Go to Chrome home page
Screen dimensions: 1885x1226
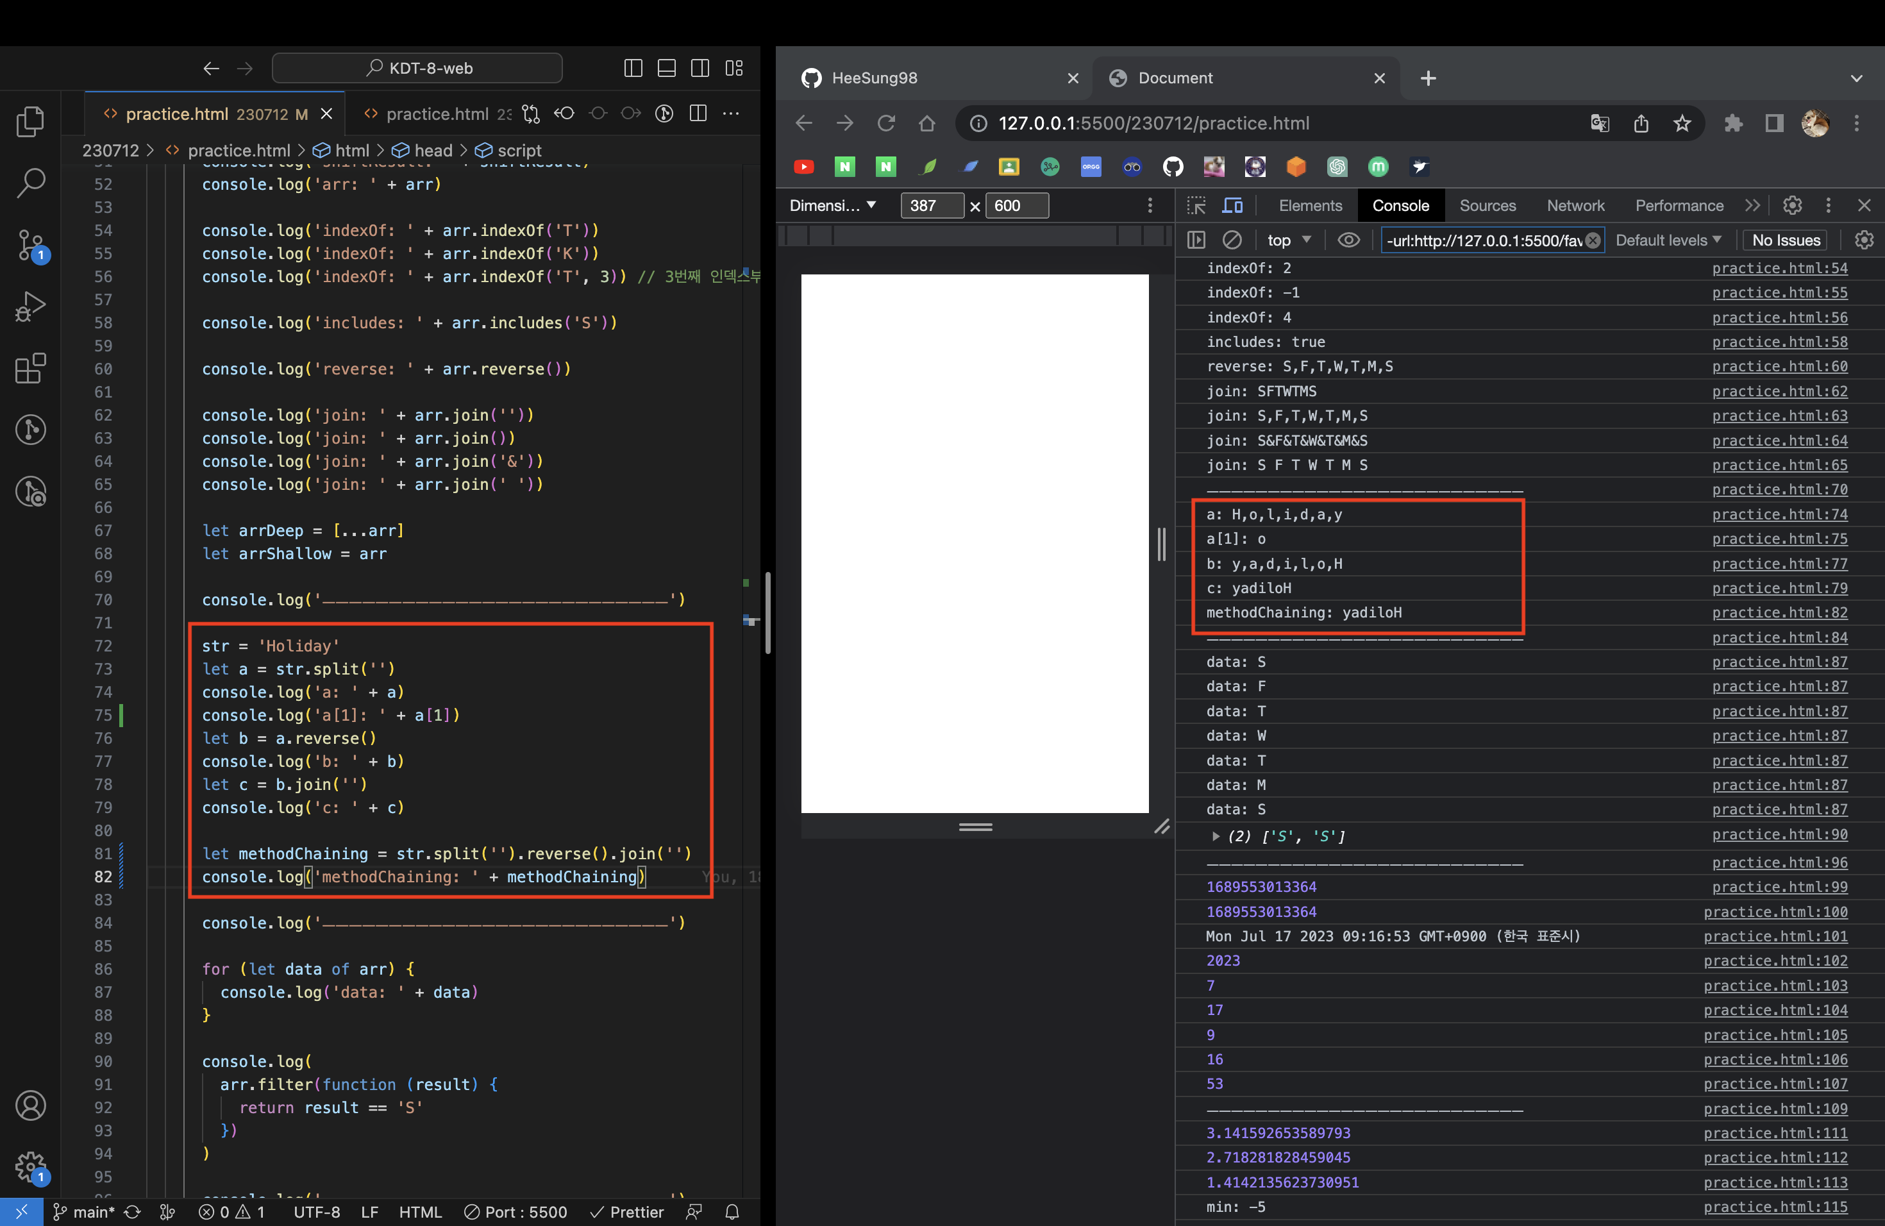click(926, 122)
